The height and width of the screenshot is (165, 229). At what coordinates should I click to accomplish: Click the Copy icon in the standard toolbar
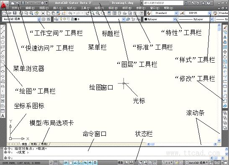pos(48,13)
